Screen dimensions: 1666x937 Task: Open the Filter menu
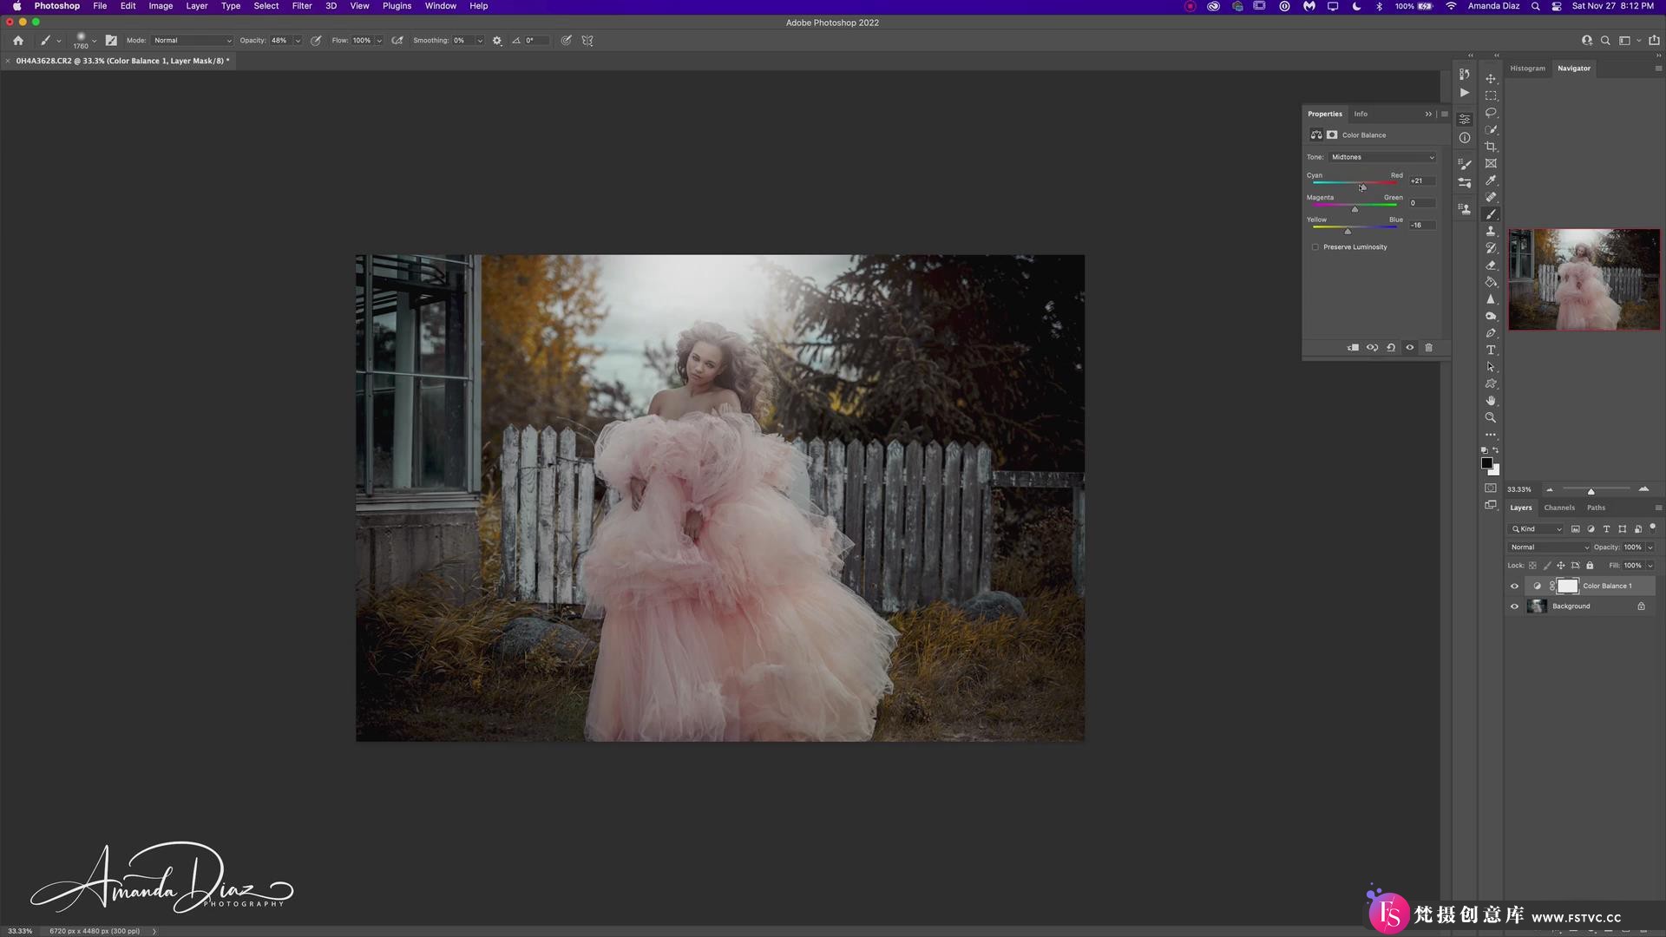click(x=302, y=6)
